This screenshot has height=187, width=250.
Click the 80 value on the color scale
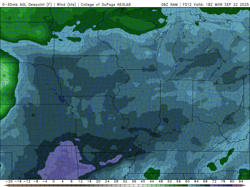(232, 181)
